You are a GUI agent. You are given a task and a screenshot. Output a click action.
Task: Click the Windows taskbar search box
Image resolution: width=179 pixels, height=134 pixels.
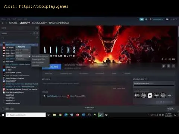tap(26, 115)
